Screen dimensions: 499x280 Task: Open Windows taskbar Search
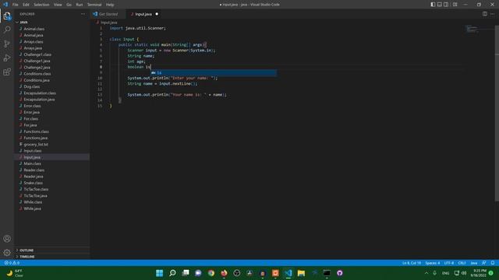click(x=172, y=273)
